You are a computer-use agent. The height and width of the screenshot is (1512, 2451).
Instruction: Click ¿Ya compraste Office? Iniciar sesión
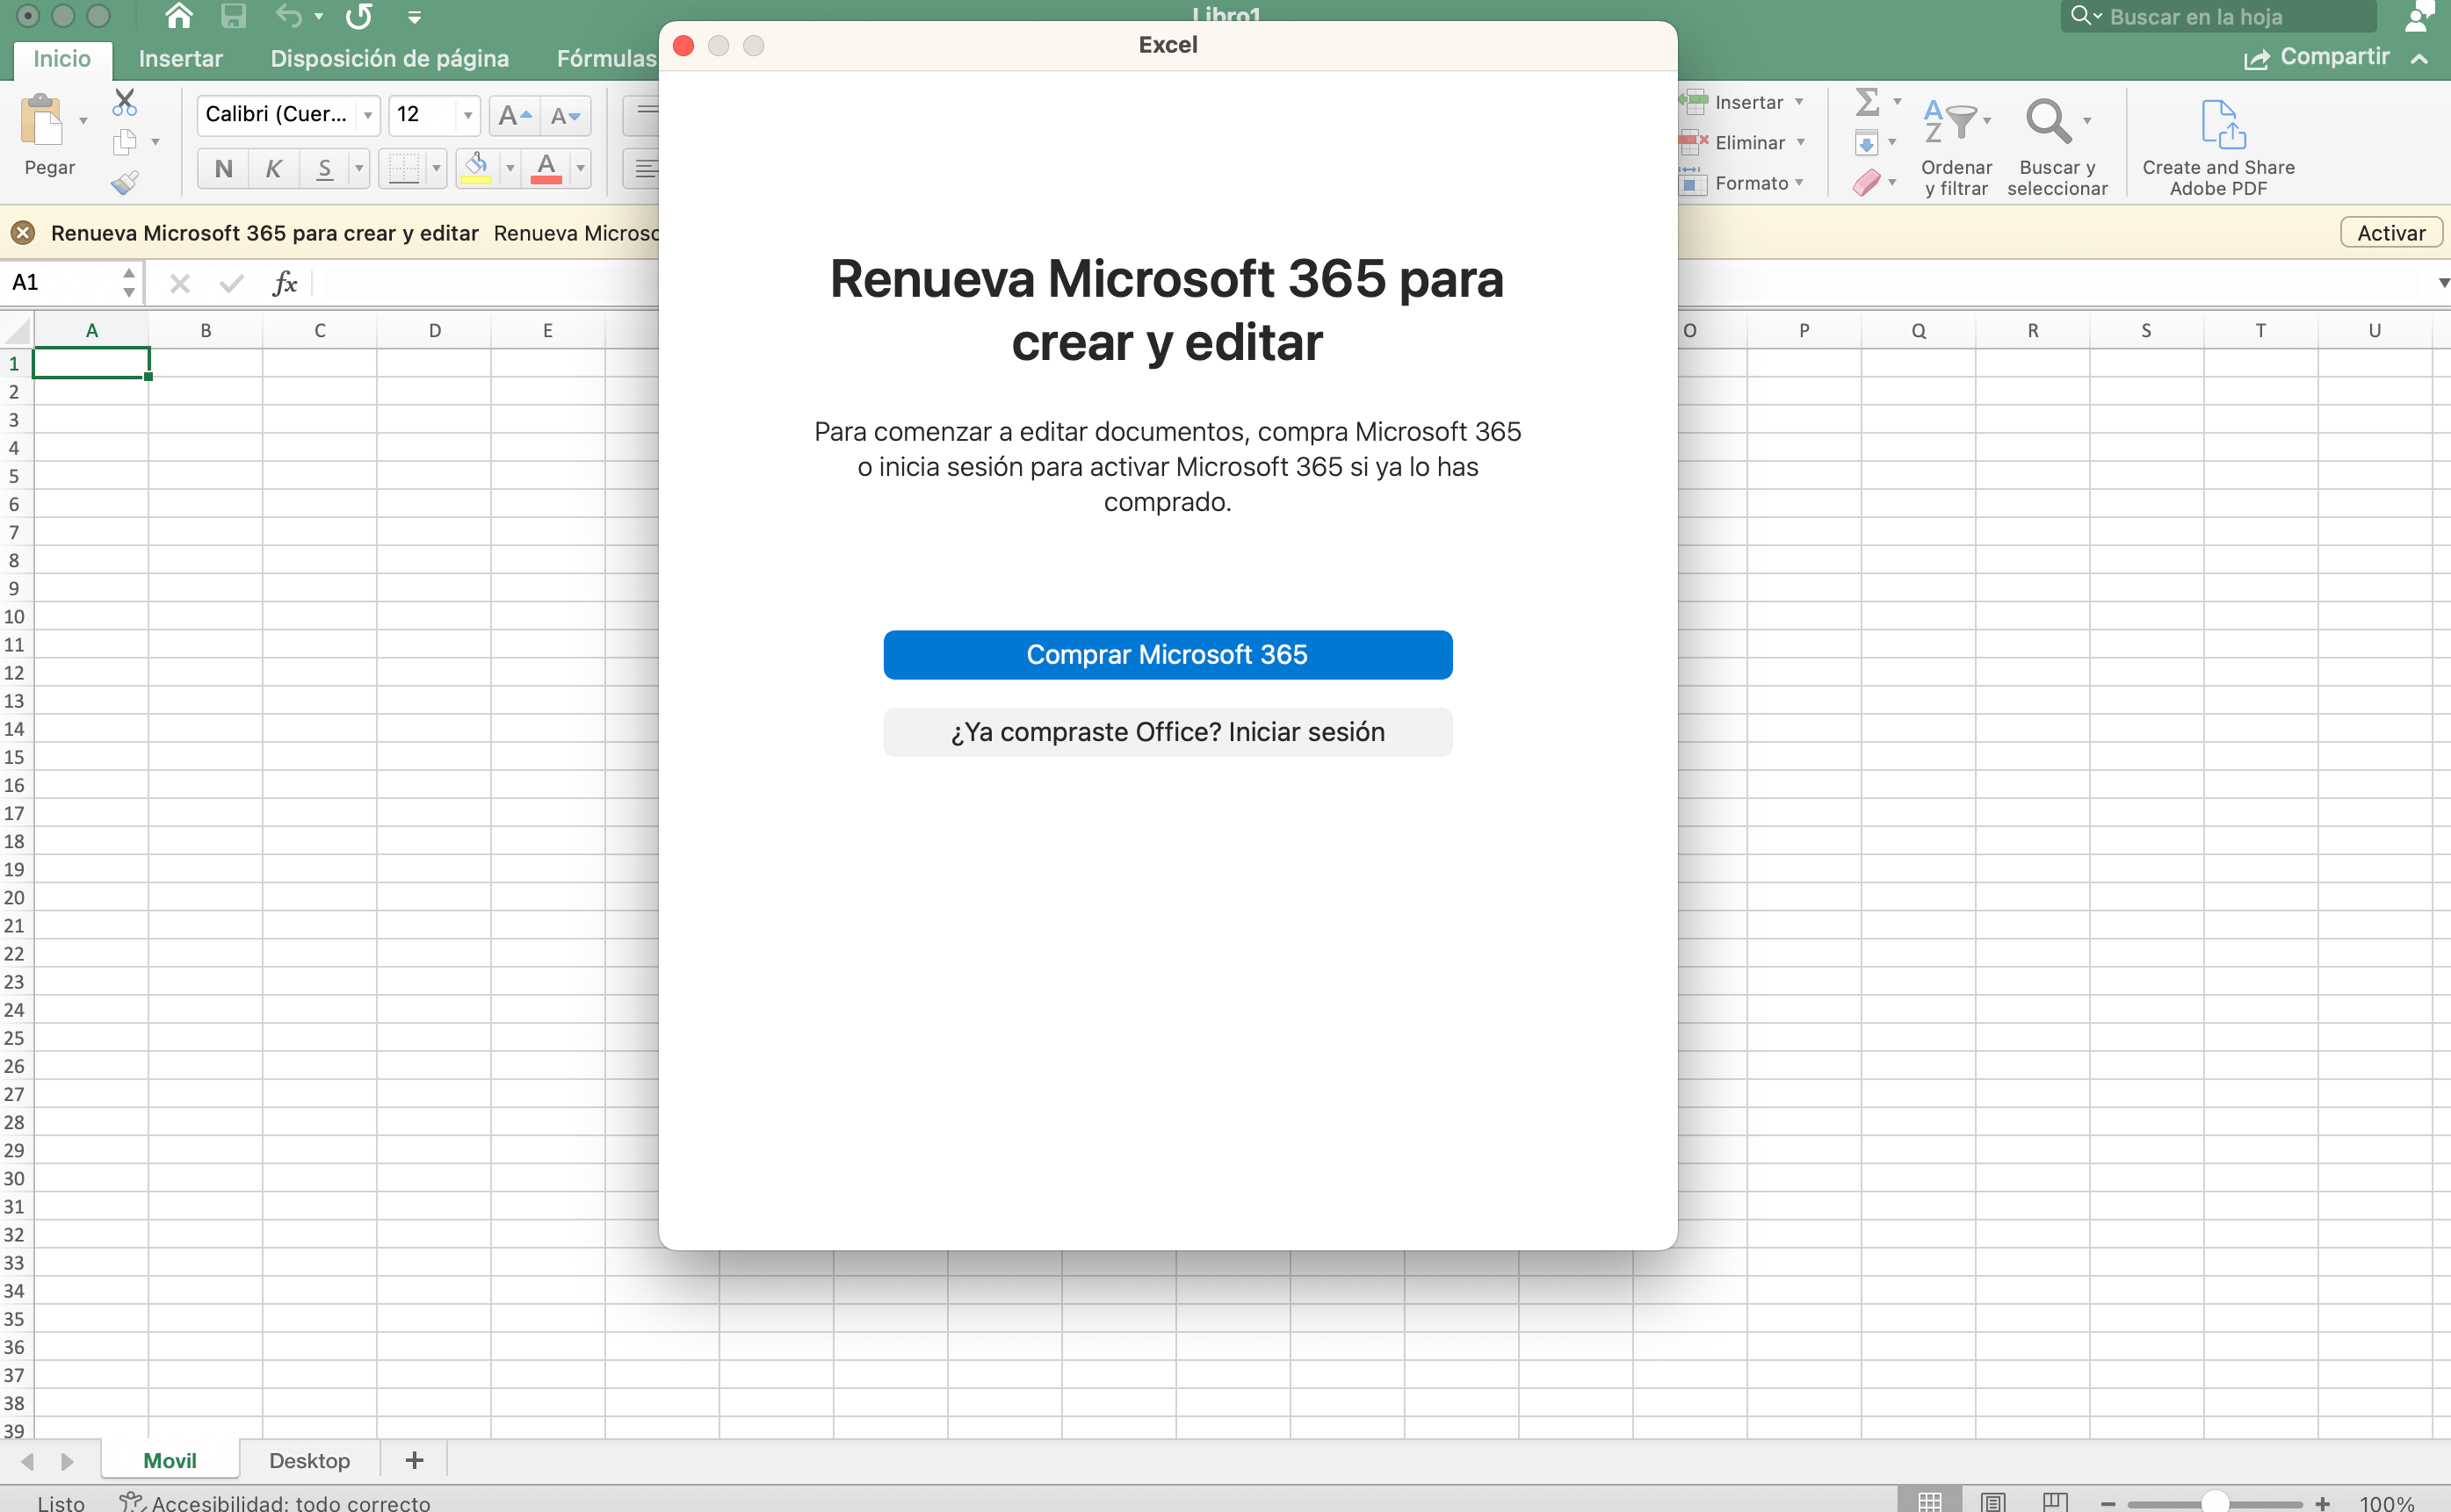pos(1167,732)
